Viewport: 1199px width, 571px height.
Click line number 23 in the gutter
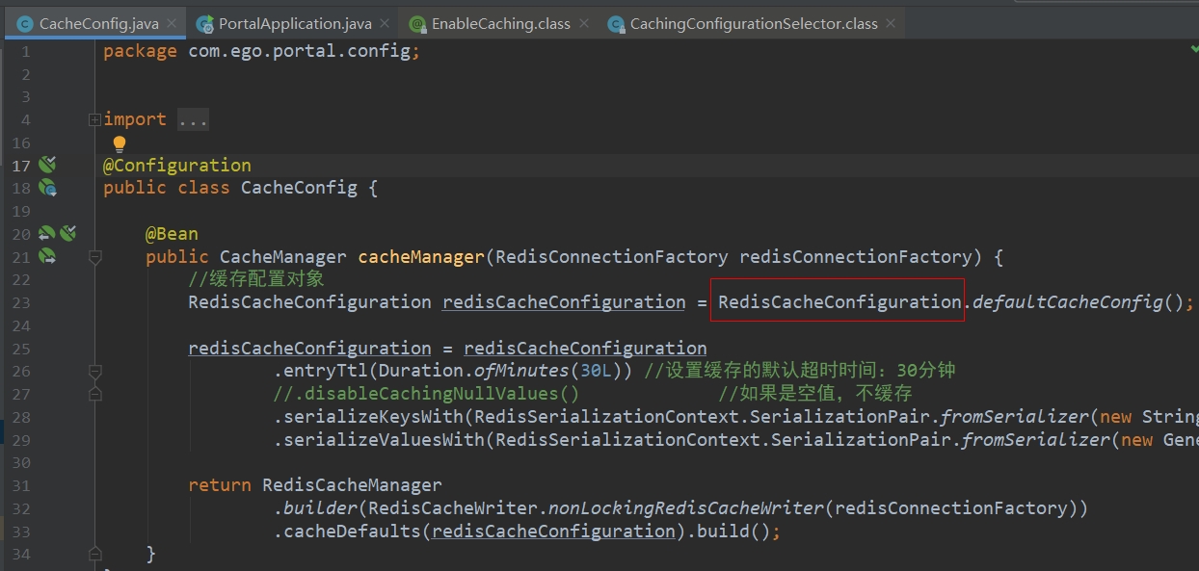[20, 302]
